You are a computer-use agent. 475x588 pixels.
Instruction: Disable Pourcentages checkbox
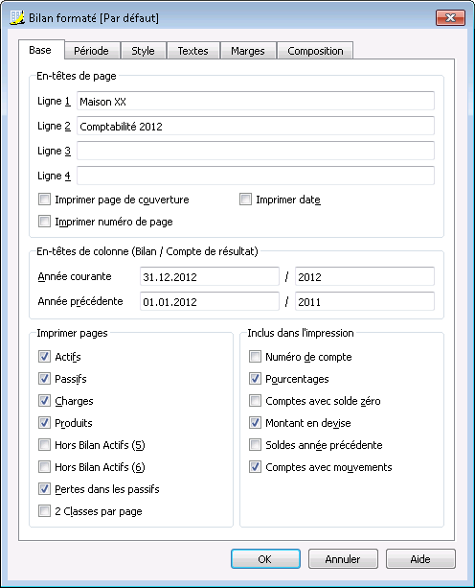click(x=256, y=378)
